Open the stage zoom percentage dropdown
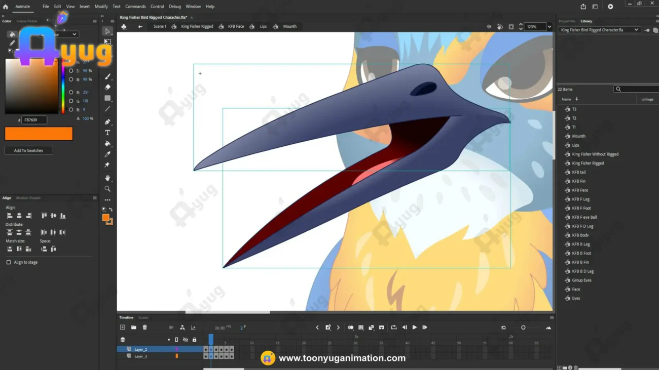 [550, 26]
